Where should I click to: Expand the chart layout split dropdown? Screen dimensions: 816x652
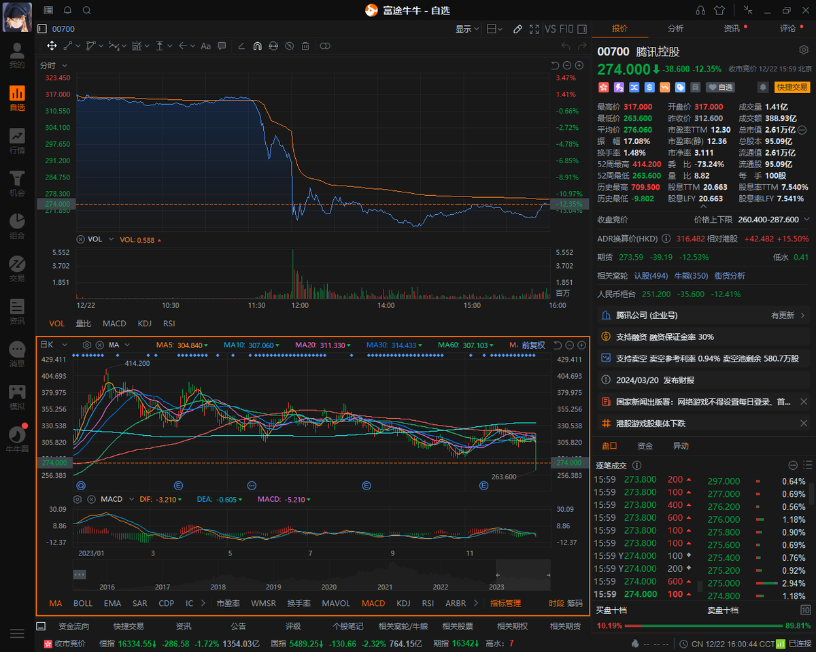501,29
